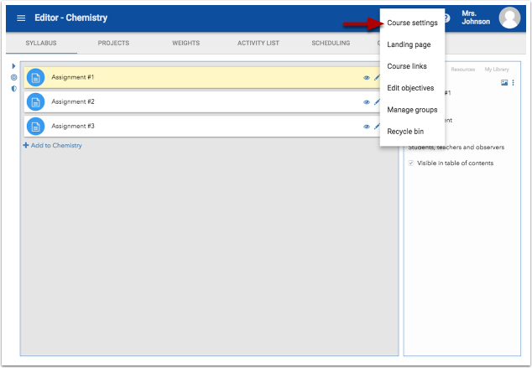This screenshot has width=532, height=368.
Task: Click the Assignment #1 document icon
Action: [x=35, y=78]
